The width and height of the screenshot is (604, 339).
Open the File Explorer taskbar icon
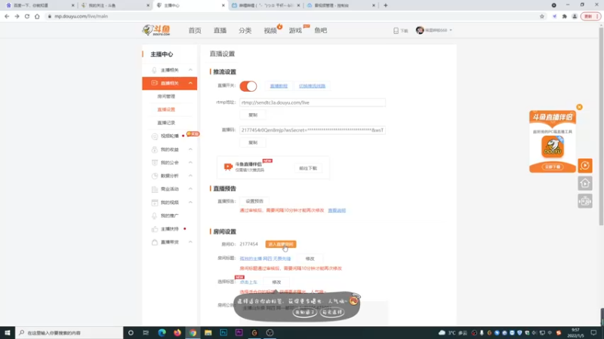[208, 332]
